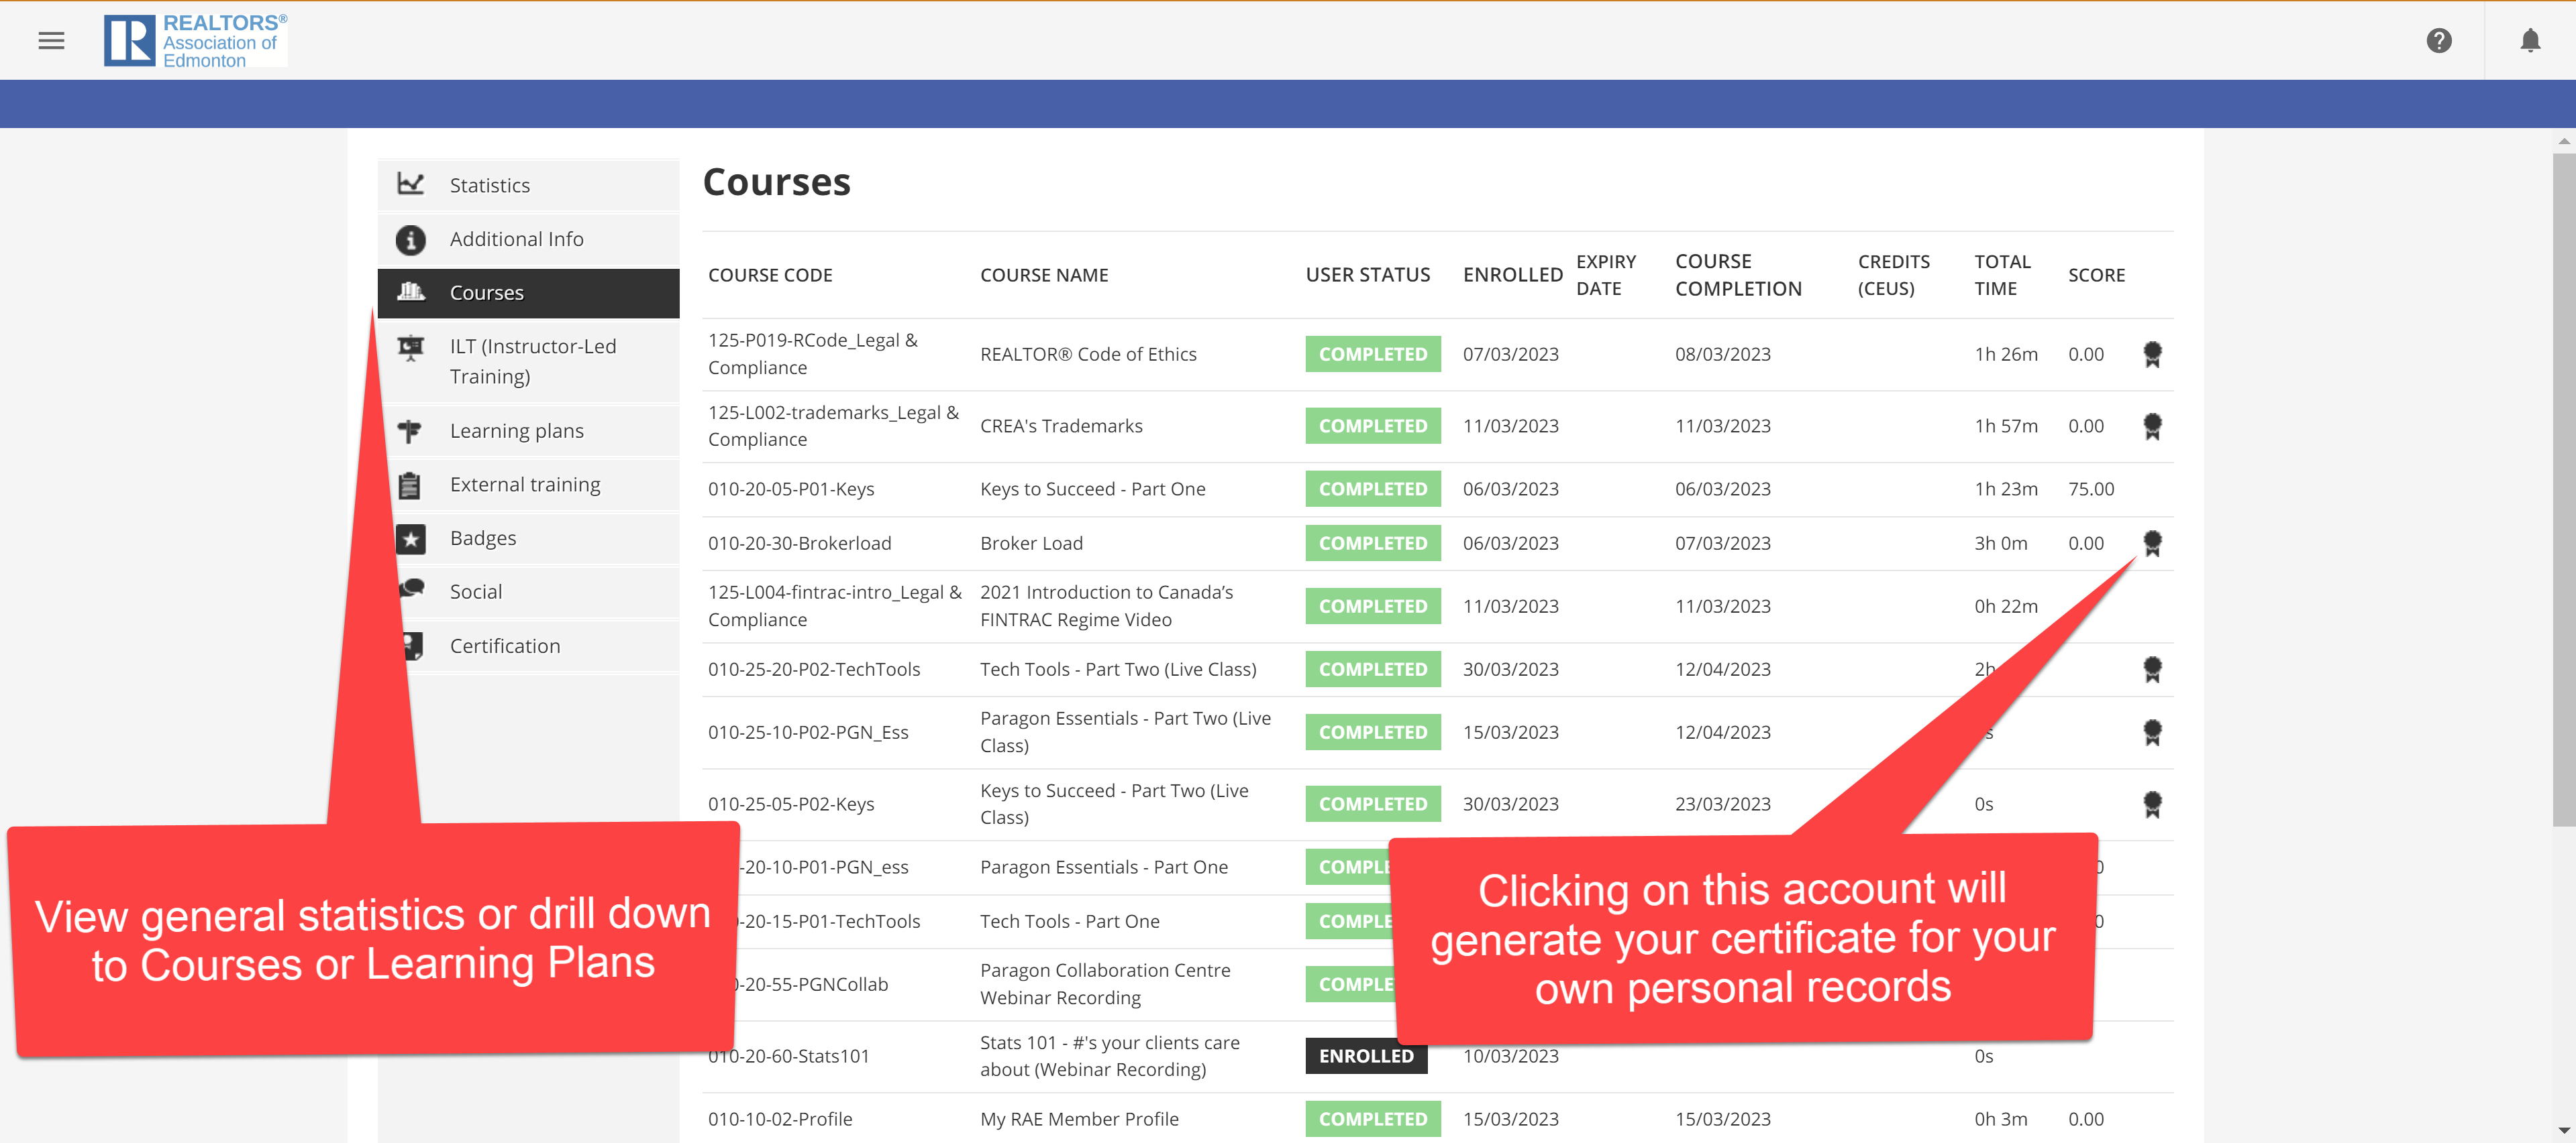
Task: Open Stats 101 webinar recording course
Action: pos(1109,1055)
